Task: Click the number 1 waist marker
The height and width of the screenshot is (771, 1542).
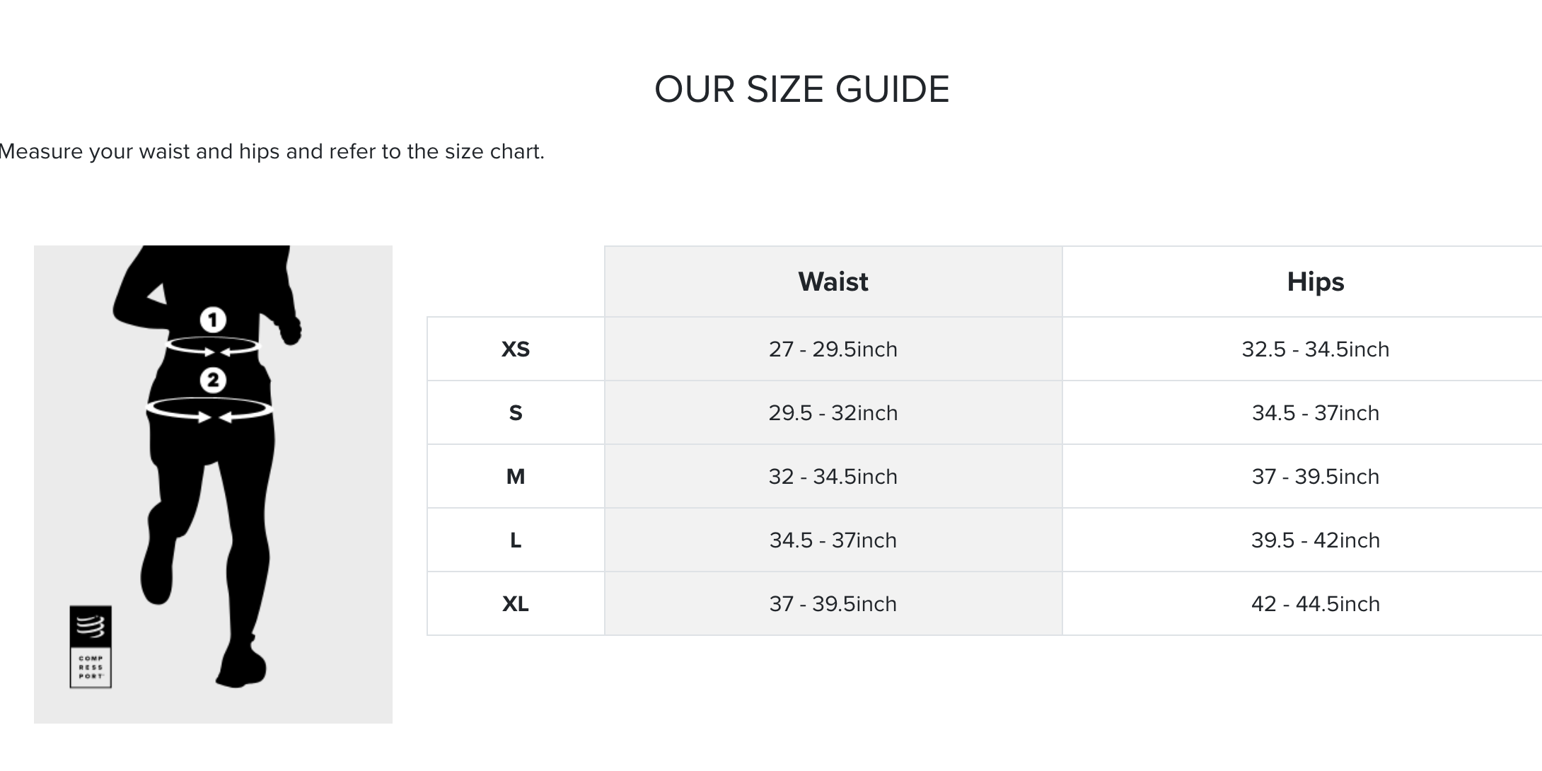Action: (x=213, y=320)
